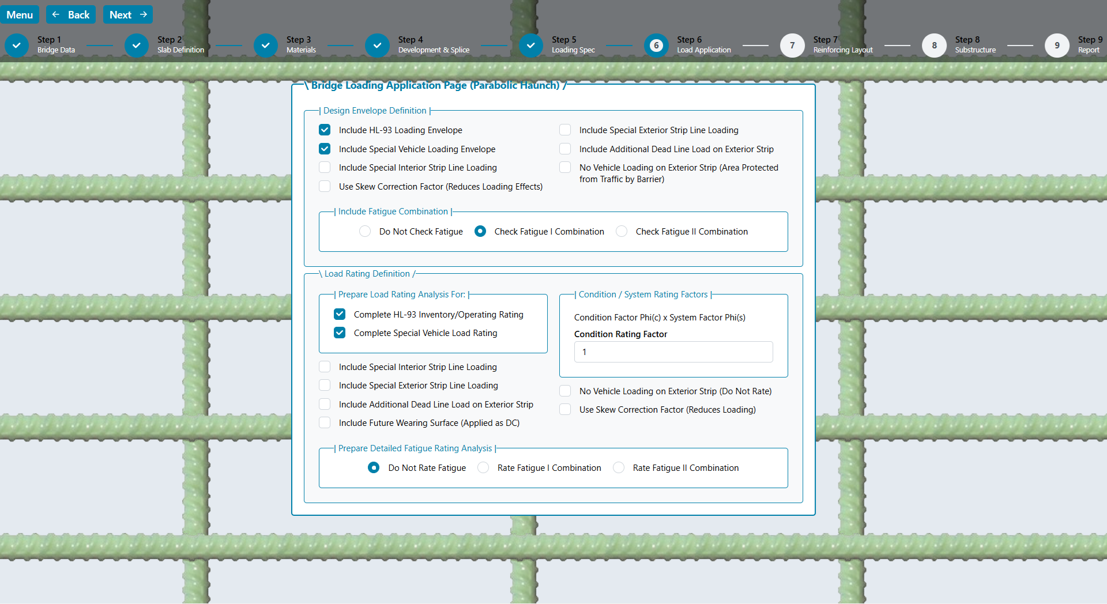1107x604 pixels.
Task: Click the Condition Rating Factor input field
Action: [x=673, y=352]
